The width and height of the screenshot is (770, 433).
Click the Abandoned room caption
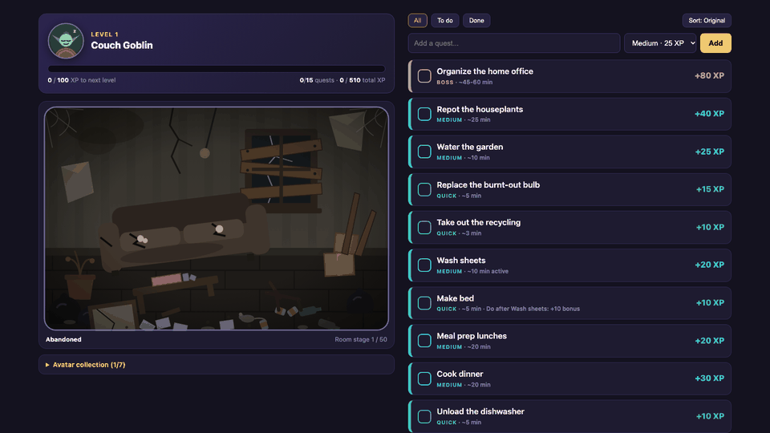tap(63, 339)
